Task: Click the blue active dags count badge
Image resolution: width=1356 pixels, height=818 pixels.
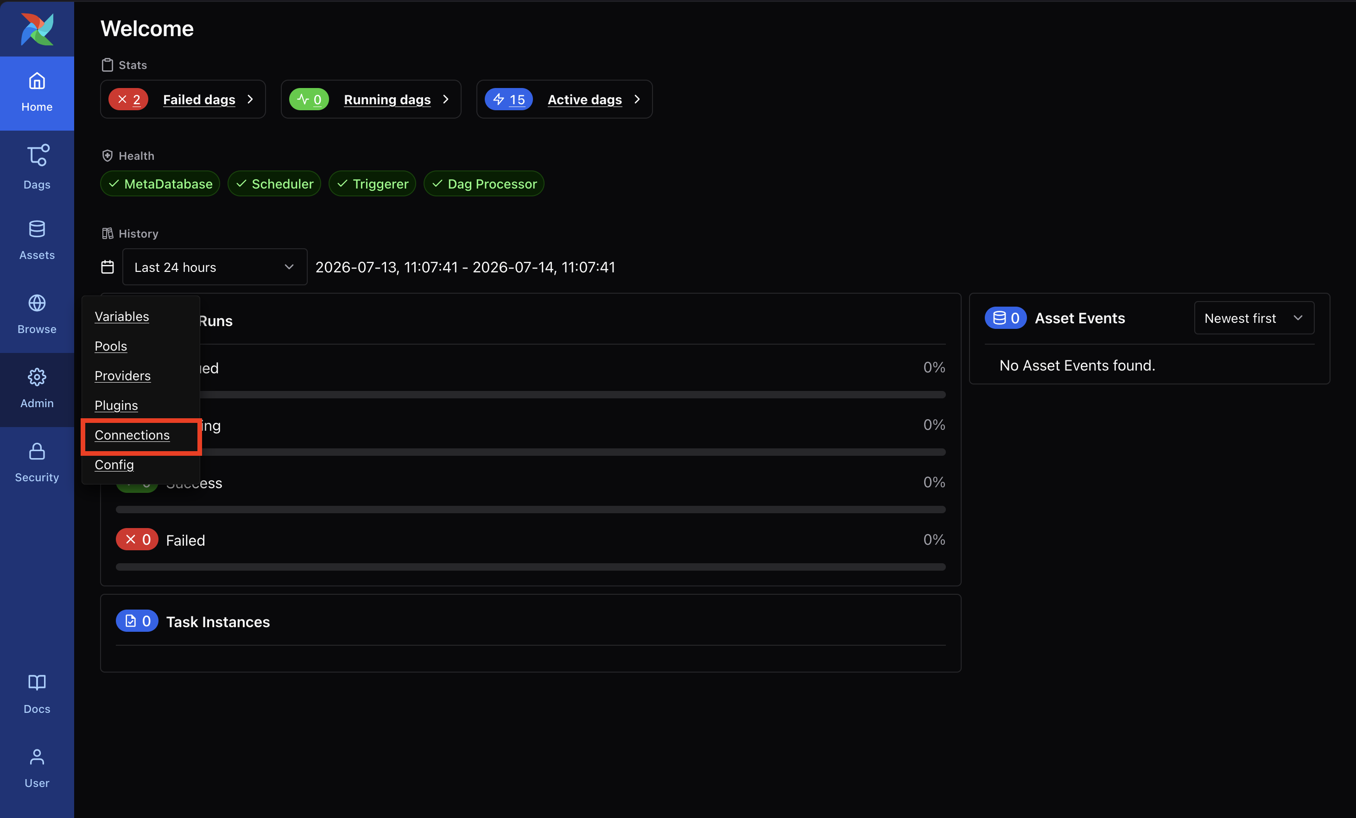Action: 508,100
